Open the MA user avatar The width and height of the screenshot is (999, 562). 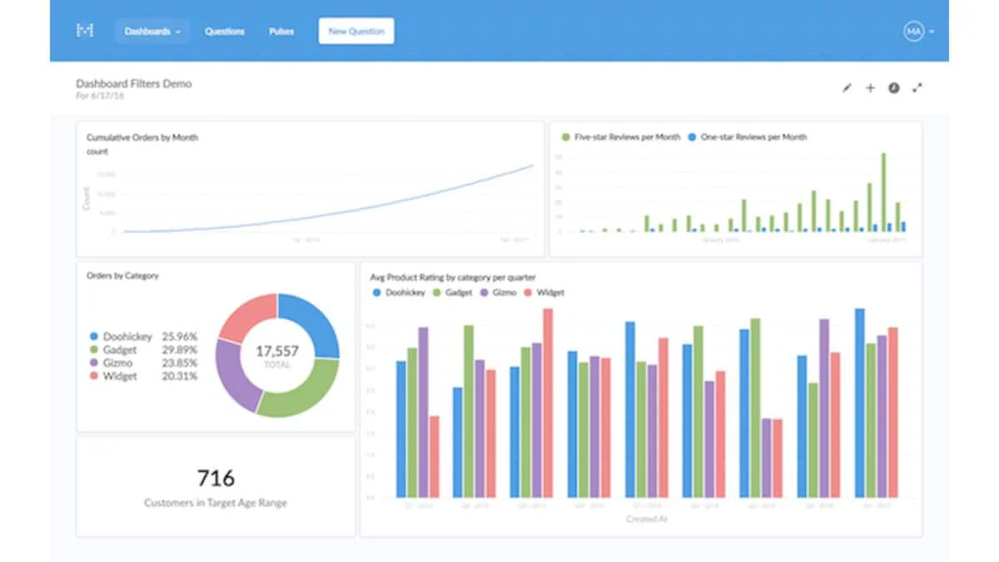[914, 32]
